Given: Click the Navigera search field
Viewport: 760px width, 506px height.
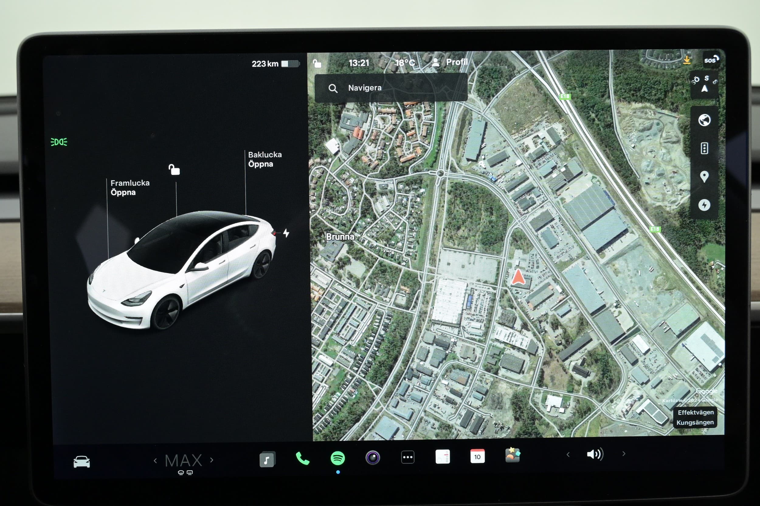Looking at the screenshot, I should tap(391, 88).
